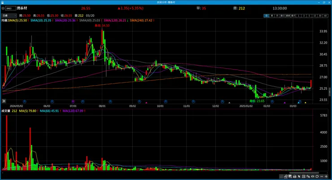Viewport: 332px width, 180px height.
Task: Click the SMA(240) 27.42 indicator label
Action: click(x=141, y=21)
